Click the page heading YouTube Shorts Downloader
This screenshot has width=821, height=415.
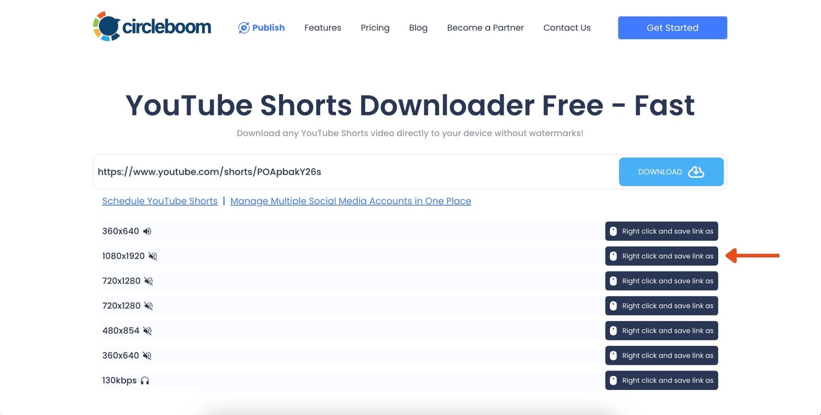point(410,105)
